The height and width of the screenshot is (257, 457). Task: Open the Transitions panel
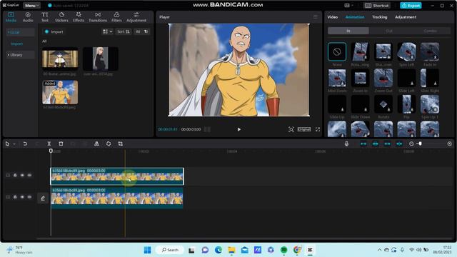tap(98, 17)
